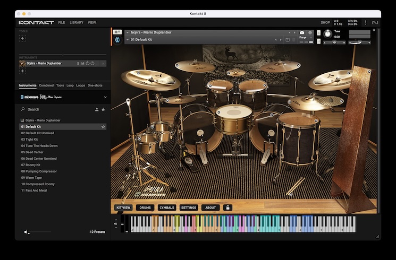Screen dimensions: 396x260
Task: Select the 02 Default Kit Unmixed preset
Action: [63, 133]
